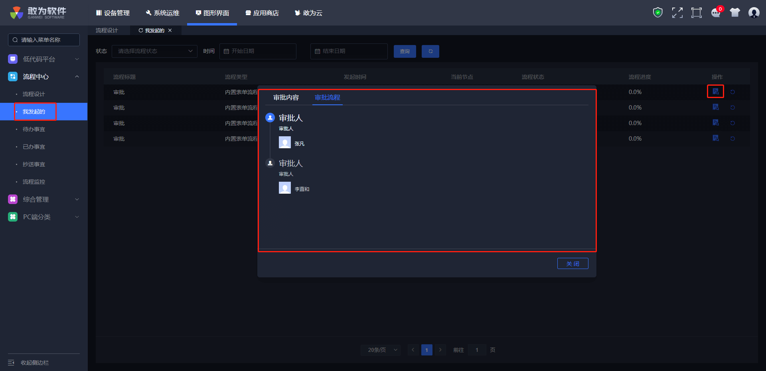Click the screen frame icon in header
The width and height of the screenshot is (766, 371).
point(697,13)
